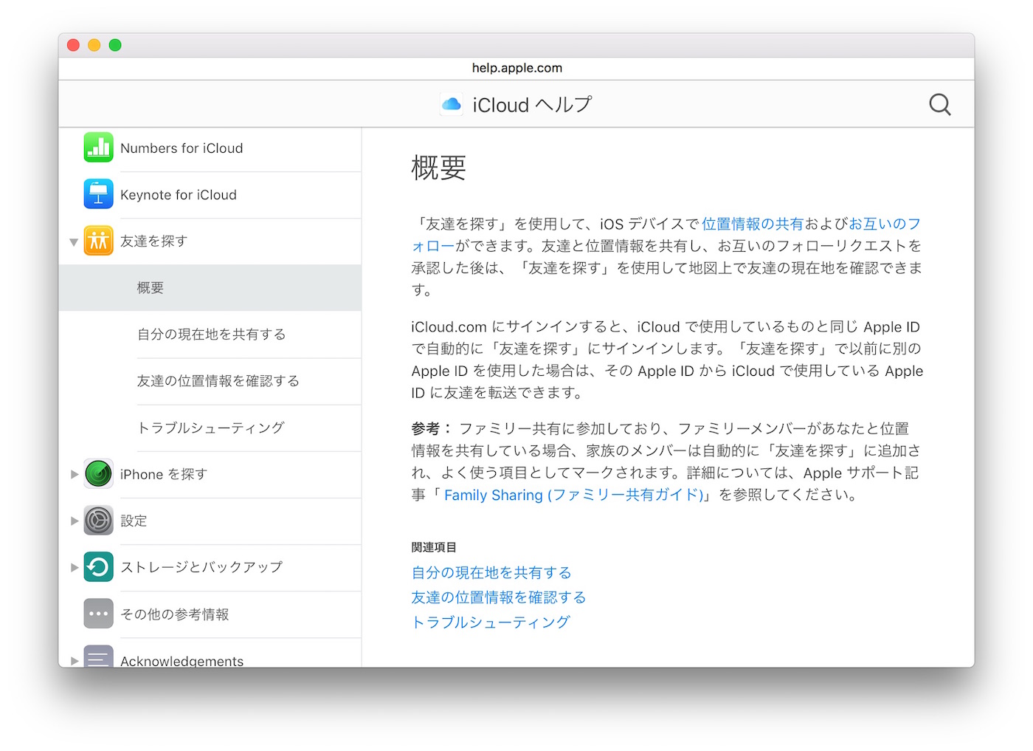The width and height of the screenshot is (1033, 751).
Task: Click the iCloud cloud logo icon
Action: point(452,105)
